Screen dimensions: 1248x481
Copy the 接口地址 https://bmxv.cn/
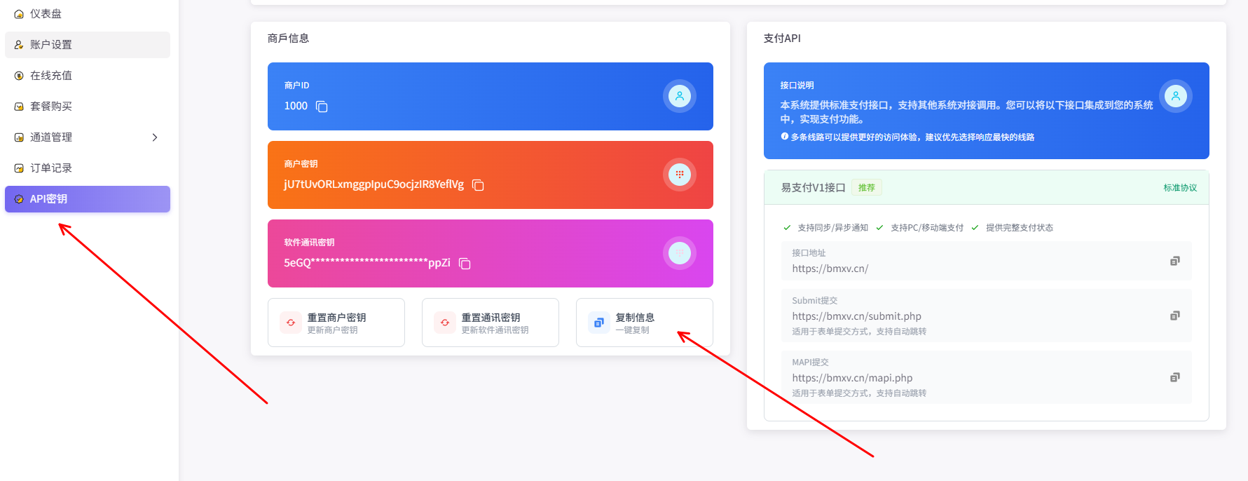[x=1175, y=261]
